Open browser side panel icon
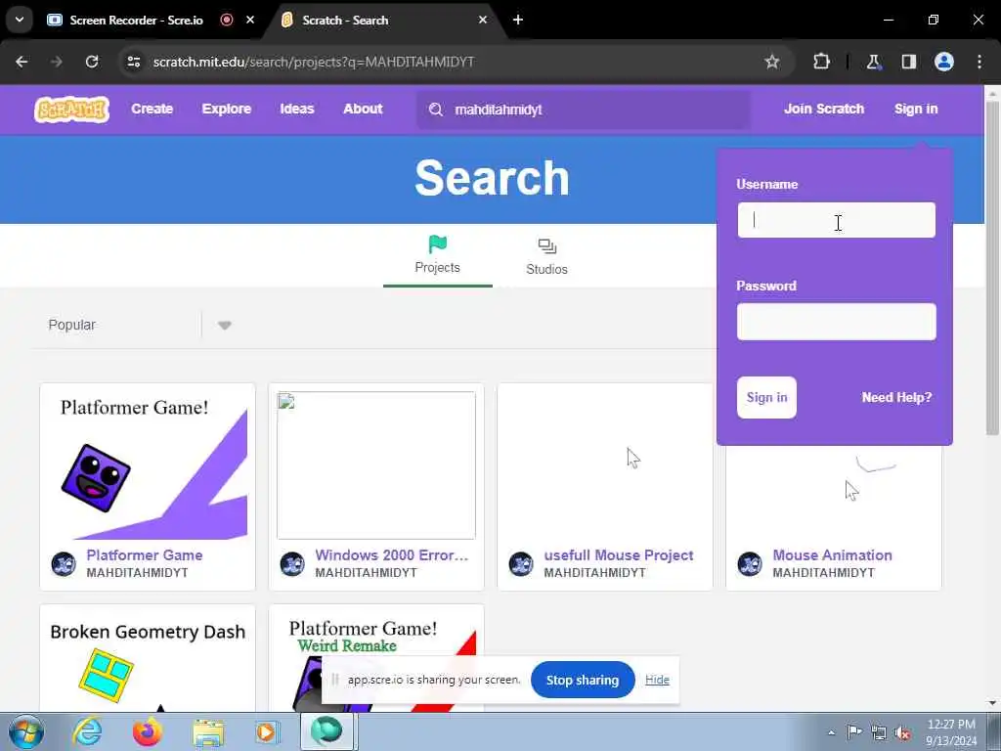 click(x=908, y=62)
